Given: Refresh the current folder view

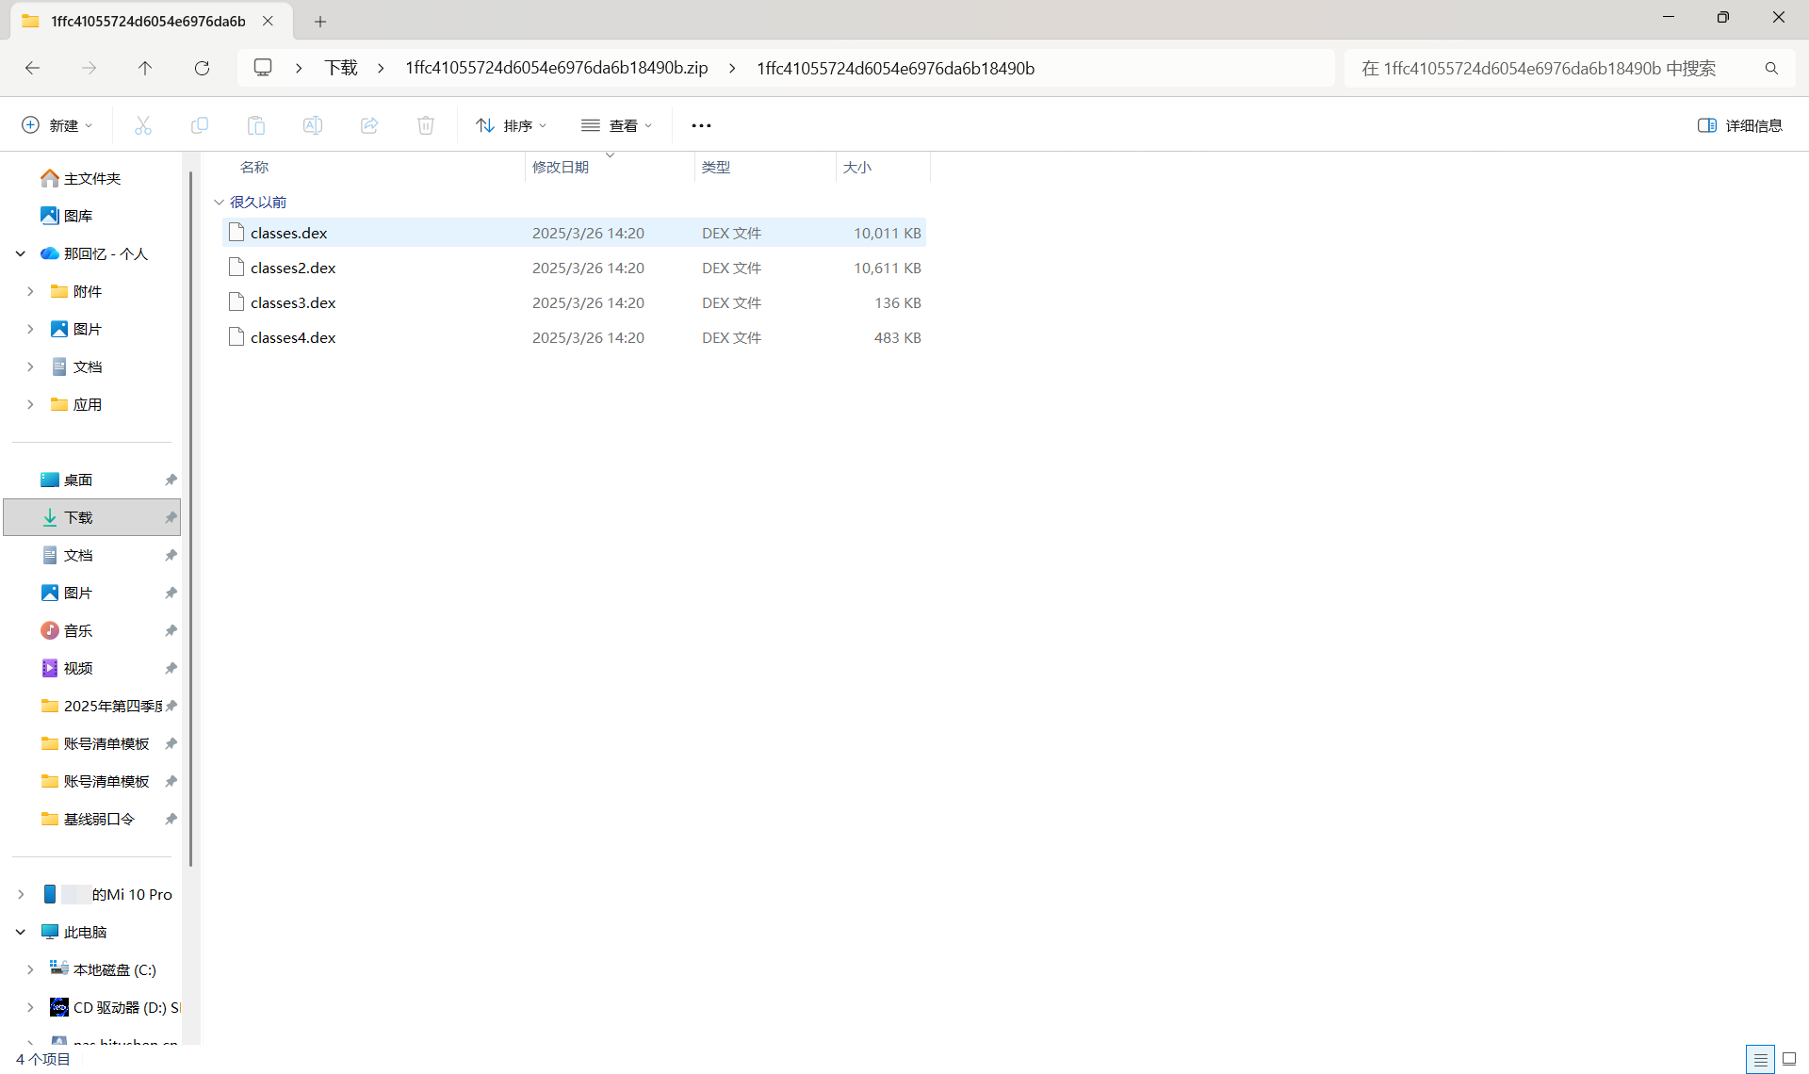Looking at the screenshot, I should tap(202, 68).
